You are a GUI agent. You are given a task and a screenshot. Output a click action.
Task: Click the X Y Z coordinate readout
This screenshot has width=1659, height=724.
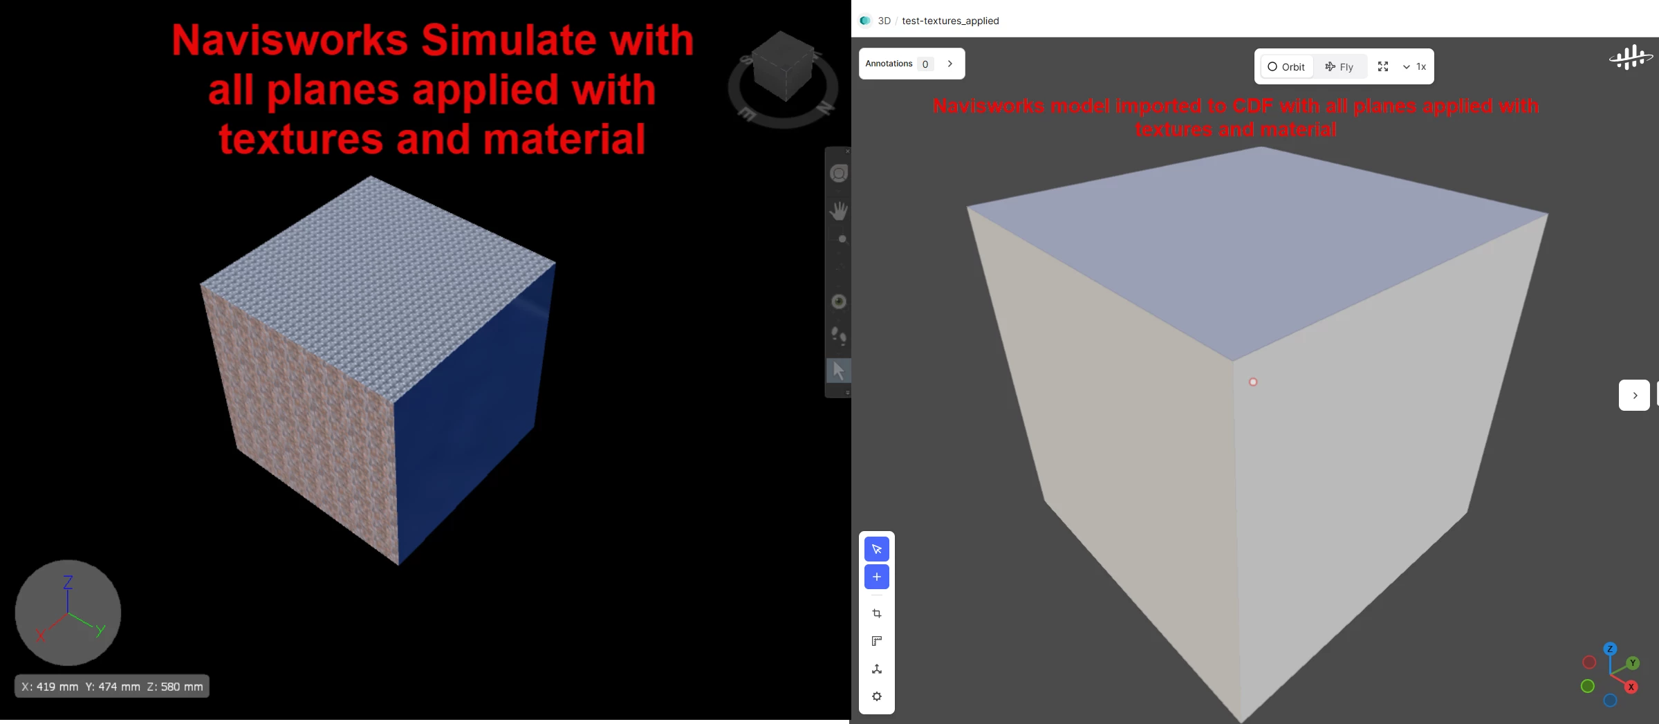click(x=112, y=687)
